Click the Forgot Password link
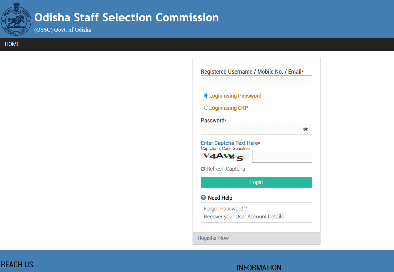394x272 pixels. click(x=225, y=209)
